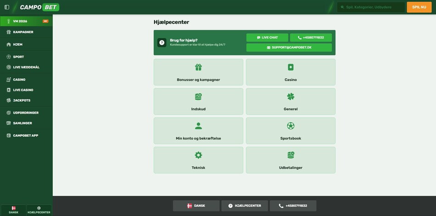436x216 pixels.
Task: Click the trophy icon next to VM 2026
Action: pyautogui.click(x=8, y=21)
